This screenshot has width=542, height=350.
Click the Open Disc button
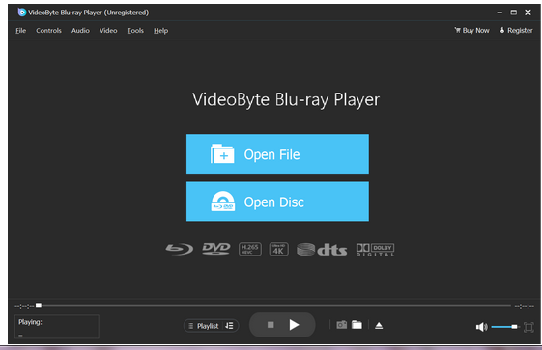(x=277, y=202)
